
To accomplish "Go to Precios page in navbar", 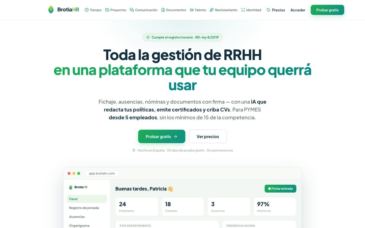I will click(x=276, y=10).
